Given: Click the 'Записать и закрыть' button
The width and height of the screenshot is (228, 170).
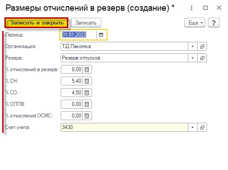Looking at the screenshot, I should tap(37, 23).
